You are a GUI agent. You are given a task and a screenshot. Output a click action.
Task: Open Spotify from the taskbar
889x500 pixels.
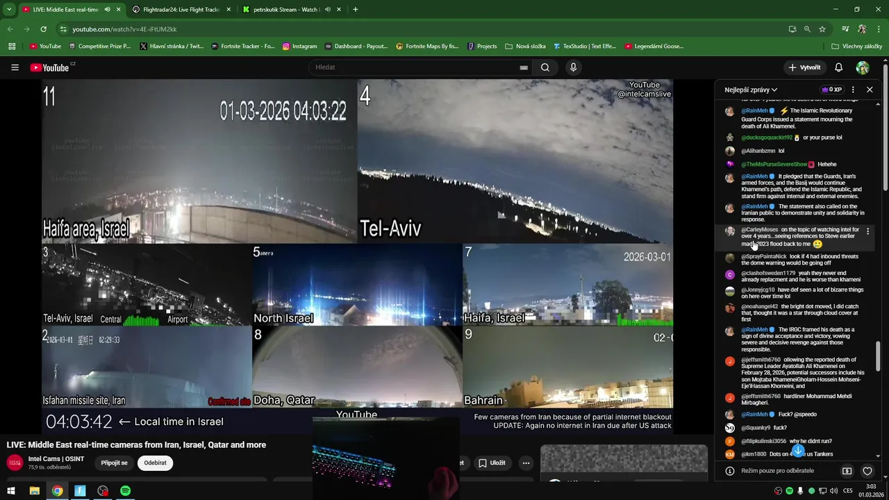[x=125, y=491]
